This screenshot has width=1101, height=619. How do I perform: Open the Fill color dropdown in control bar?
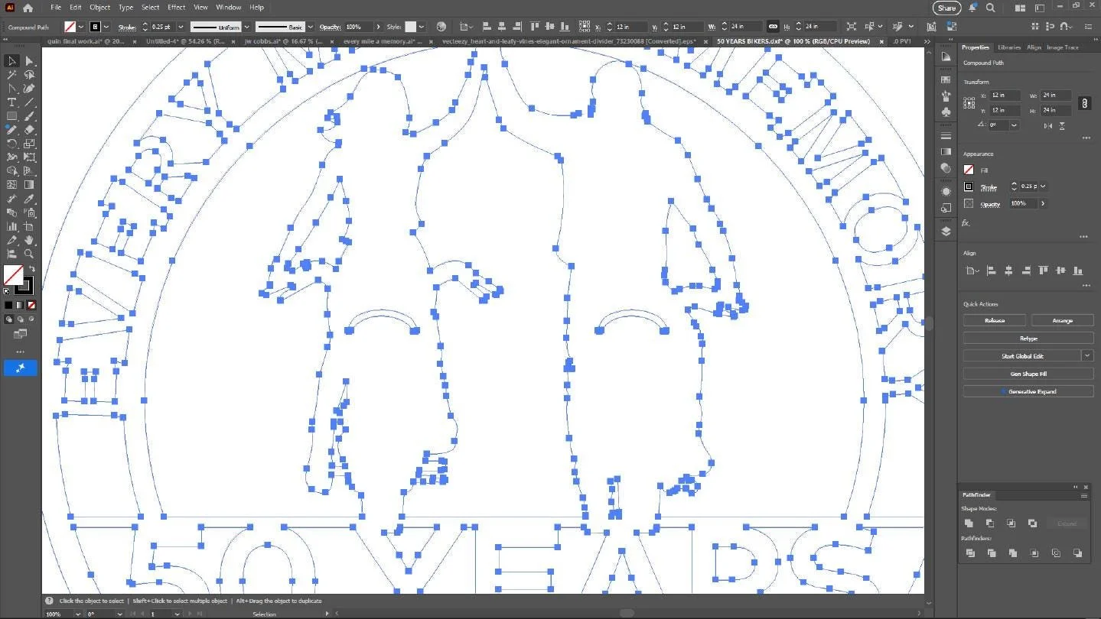click(x=80, y=27)
